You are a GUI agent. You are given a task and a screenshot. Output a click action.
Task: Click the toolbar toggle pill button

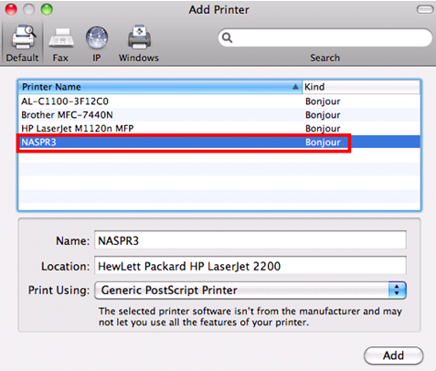pos(425,9)
